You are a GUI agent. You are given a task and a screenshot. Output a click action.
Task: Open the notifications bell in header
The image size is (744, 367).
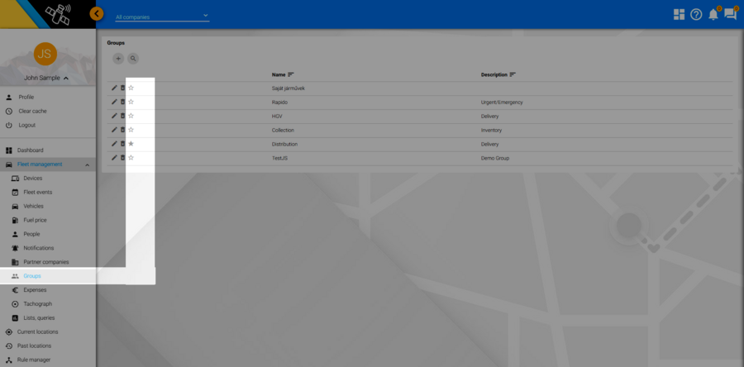(x=713, y=14)
